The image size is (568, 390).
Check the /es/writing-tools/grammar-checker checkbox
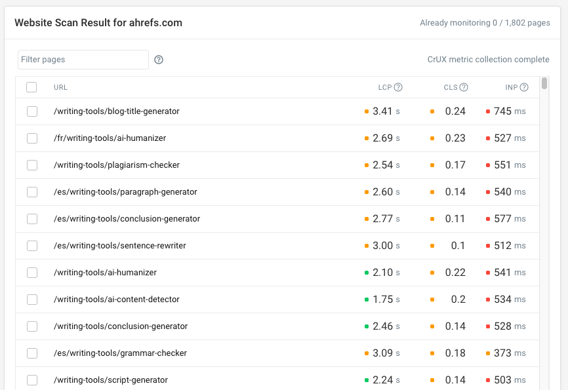click(x=32, y=353)
